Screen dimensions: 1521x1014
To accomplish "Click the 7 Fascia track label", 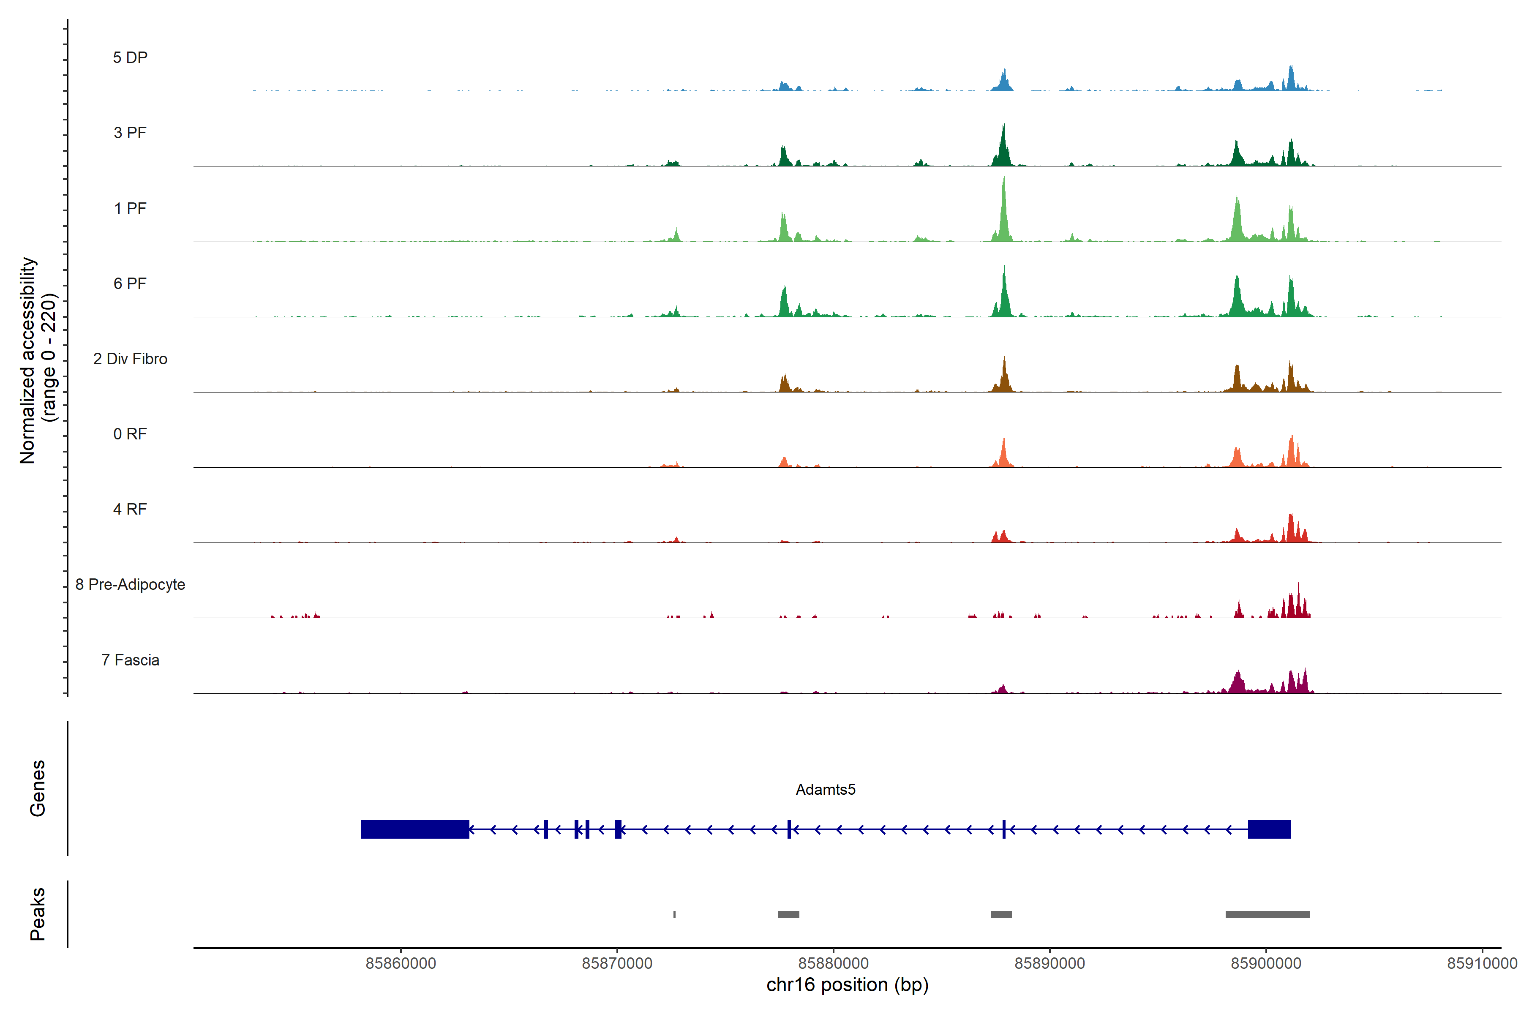I will [x=130, y=660].
